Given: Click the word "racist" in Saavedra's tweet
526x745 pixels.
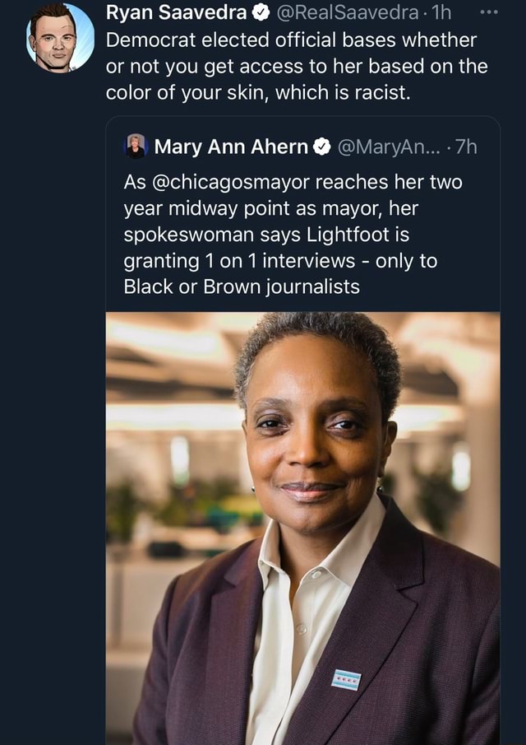Looking at the screenshot, I should [x=380, y=92].
